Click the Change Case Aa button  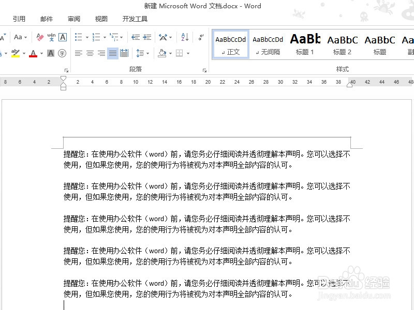(18, 37)
